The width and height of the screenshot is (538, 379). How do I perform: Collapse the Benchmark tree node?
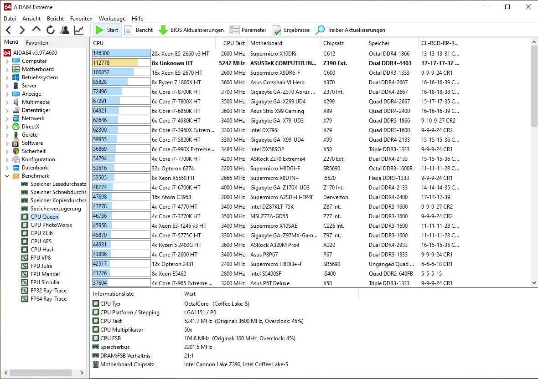coord(7,176)
